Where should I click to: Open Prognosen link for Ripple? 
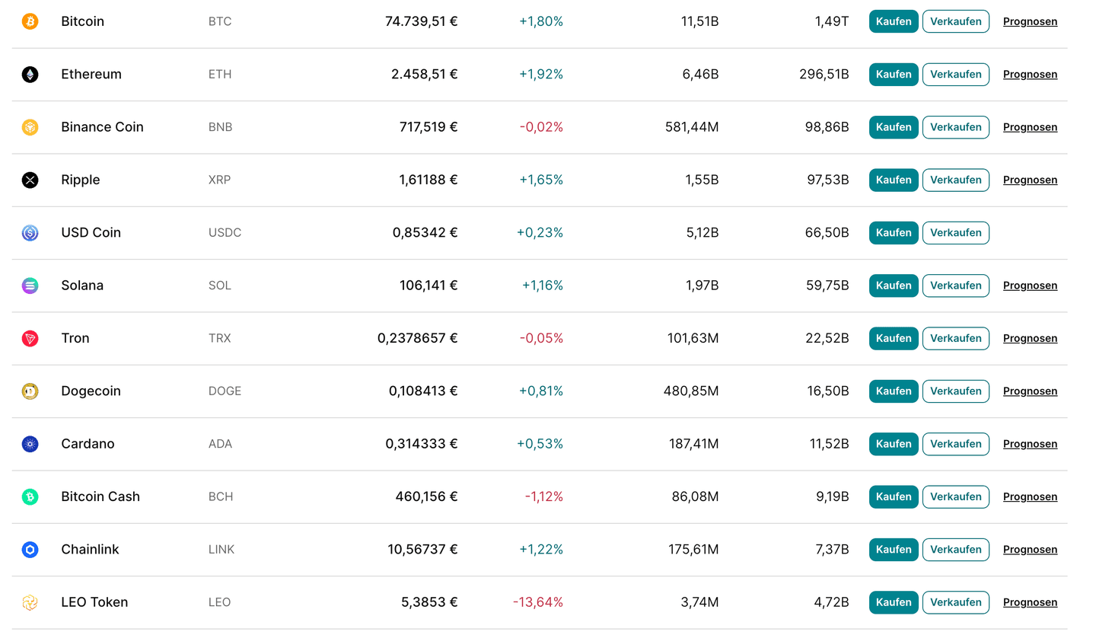tap(1030, 180)
